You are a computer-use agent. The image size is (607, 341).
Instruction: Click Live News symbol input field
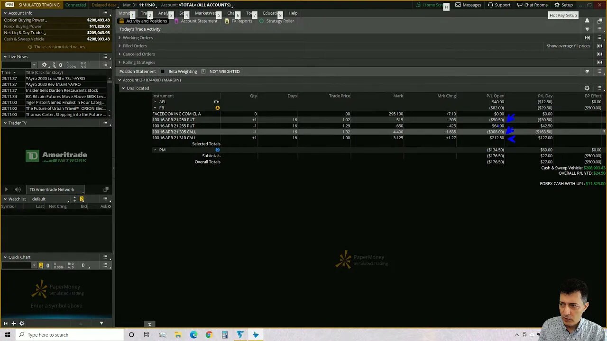[x=17, y=65]
